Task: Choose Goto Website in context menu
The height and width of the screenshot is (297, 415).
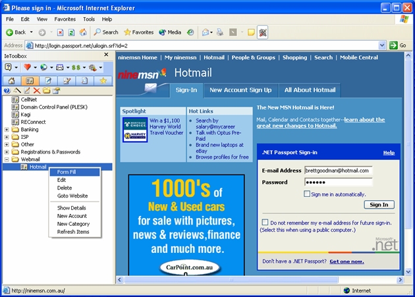Action: [72, 196]
